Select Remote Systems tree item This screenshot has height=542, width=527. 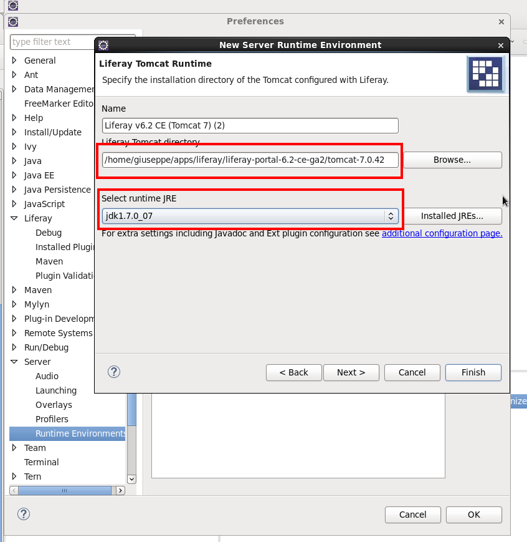click(59, 333)
